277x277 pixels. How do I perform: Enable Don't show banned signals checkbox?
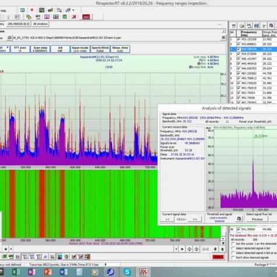pos(233,258)
